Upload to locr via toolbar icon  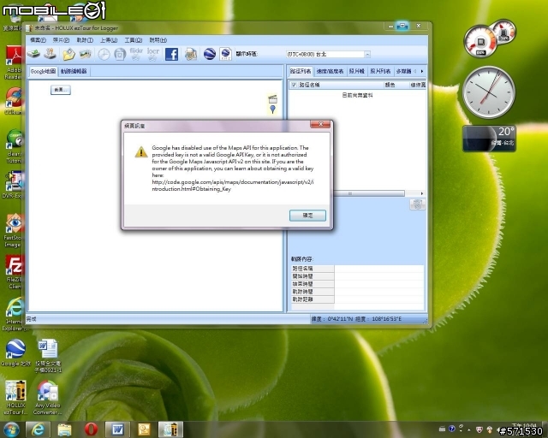[153, 54]
